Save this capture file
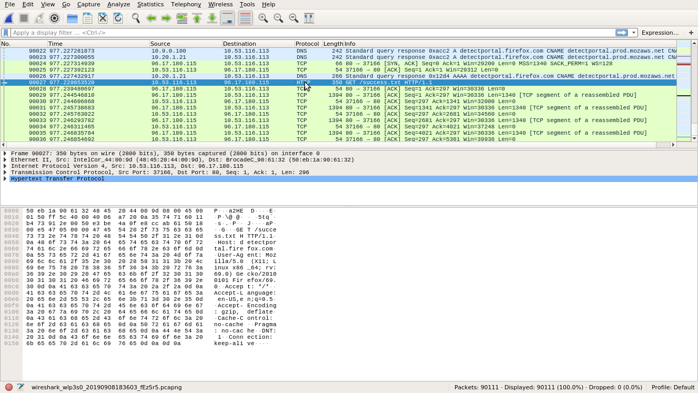Screen dimensions: 698x393 coord(87,18)
